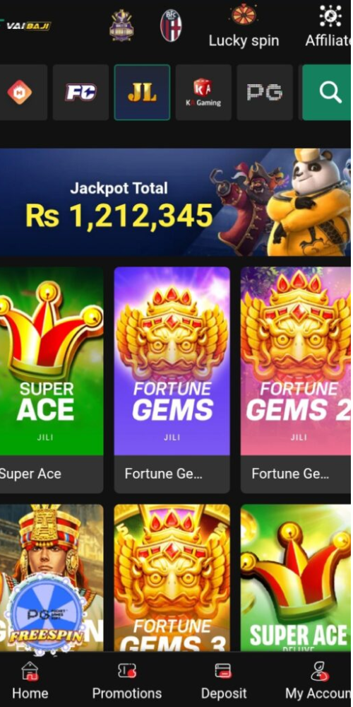The height and width of the screenshot is (707, 353).
Task: Open My Account in bottom navigation
Action: pos(319,680)
